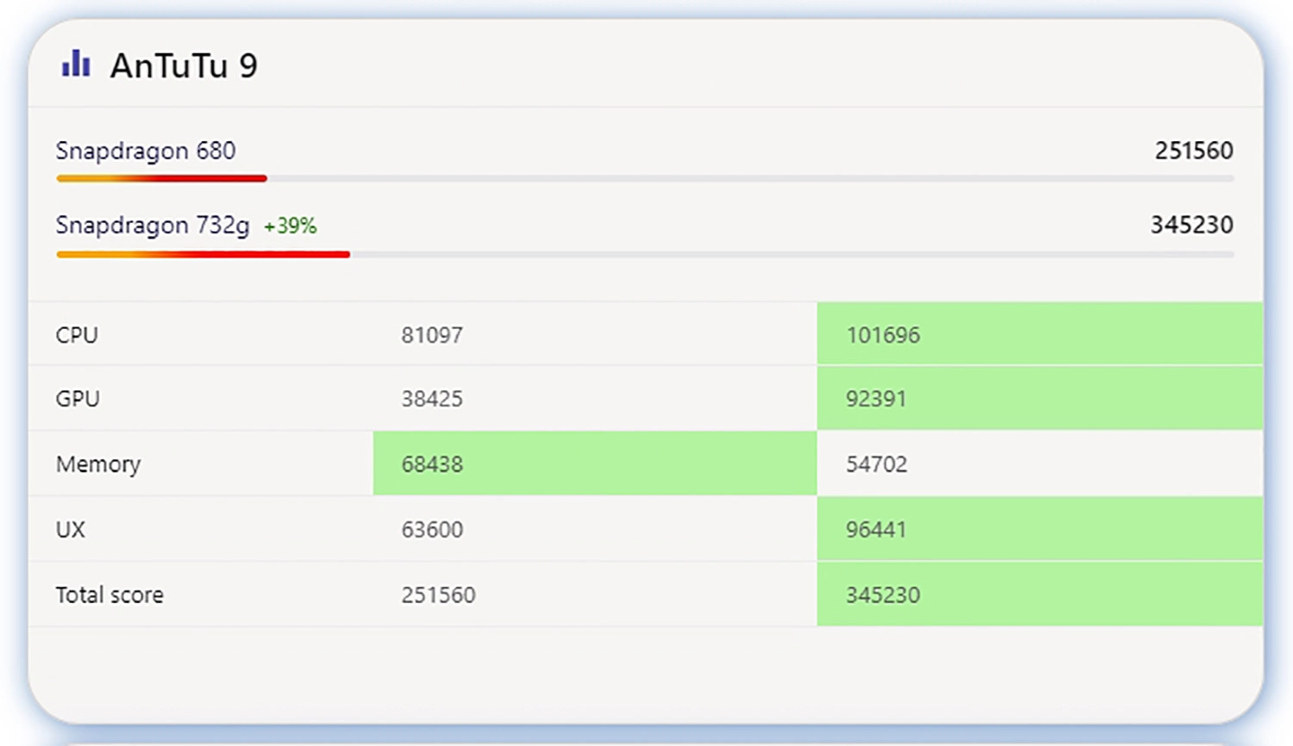Click the Memory row label
Image resolution: width=1293 pixels, height=746 pixels.
(98, 464)
